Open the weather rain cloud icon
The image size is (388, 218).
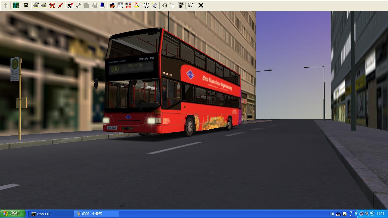[x=154, y=5]
